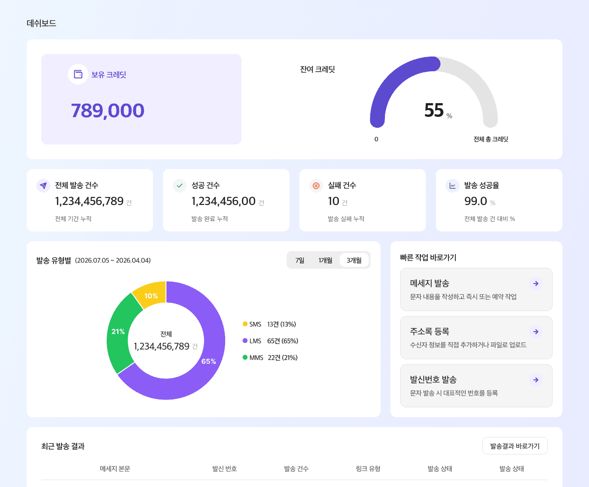This screenshot has width=589, height=487.
Task: Click the paper plane icon for 전체 발송 건수
Action: point(44,185)
